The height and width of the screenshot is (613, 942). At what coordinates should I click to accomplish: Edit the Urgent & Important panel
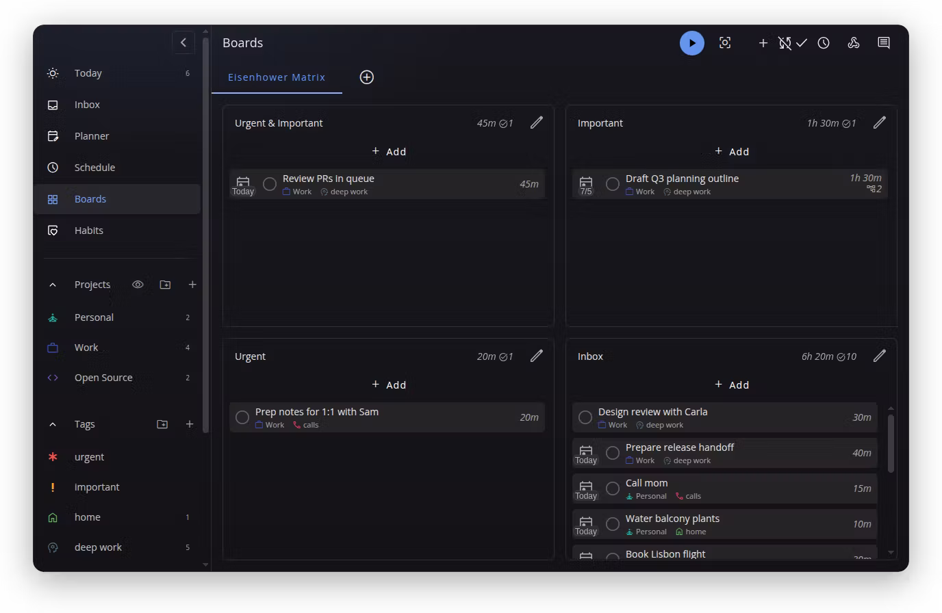click(x=537, y=122)
